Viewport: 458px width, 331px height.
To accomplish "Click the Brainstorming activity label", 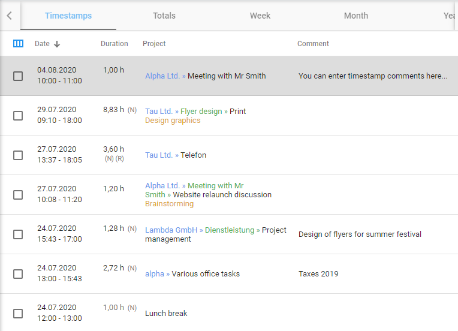I will click(169, 204).
